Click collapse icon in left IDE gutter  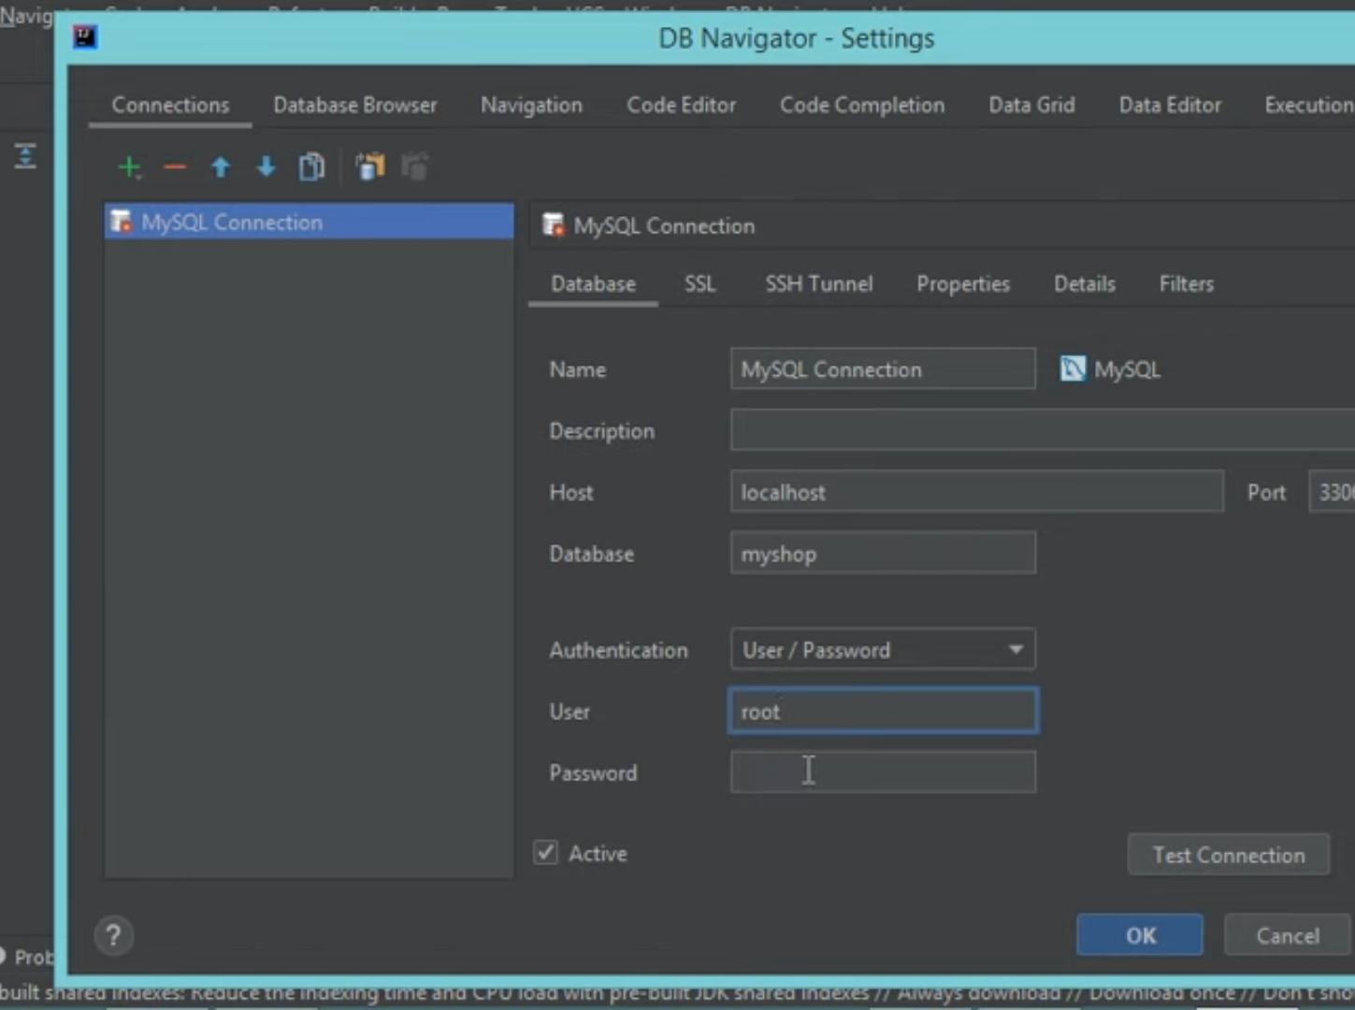pos(25,156)
